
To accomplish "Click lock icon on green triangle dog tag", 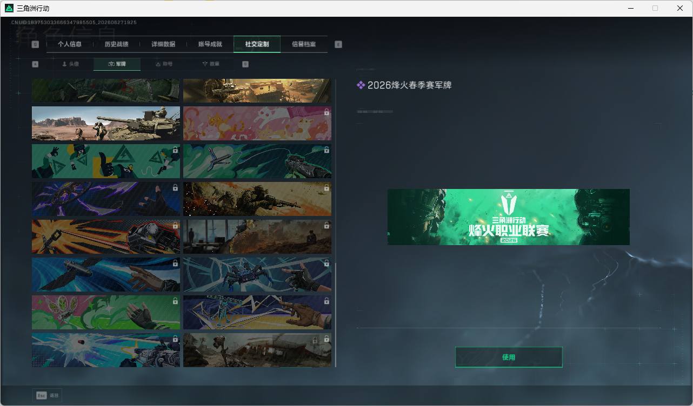I will [x=175, y=150].
